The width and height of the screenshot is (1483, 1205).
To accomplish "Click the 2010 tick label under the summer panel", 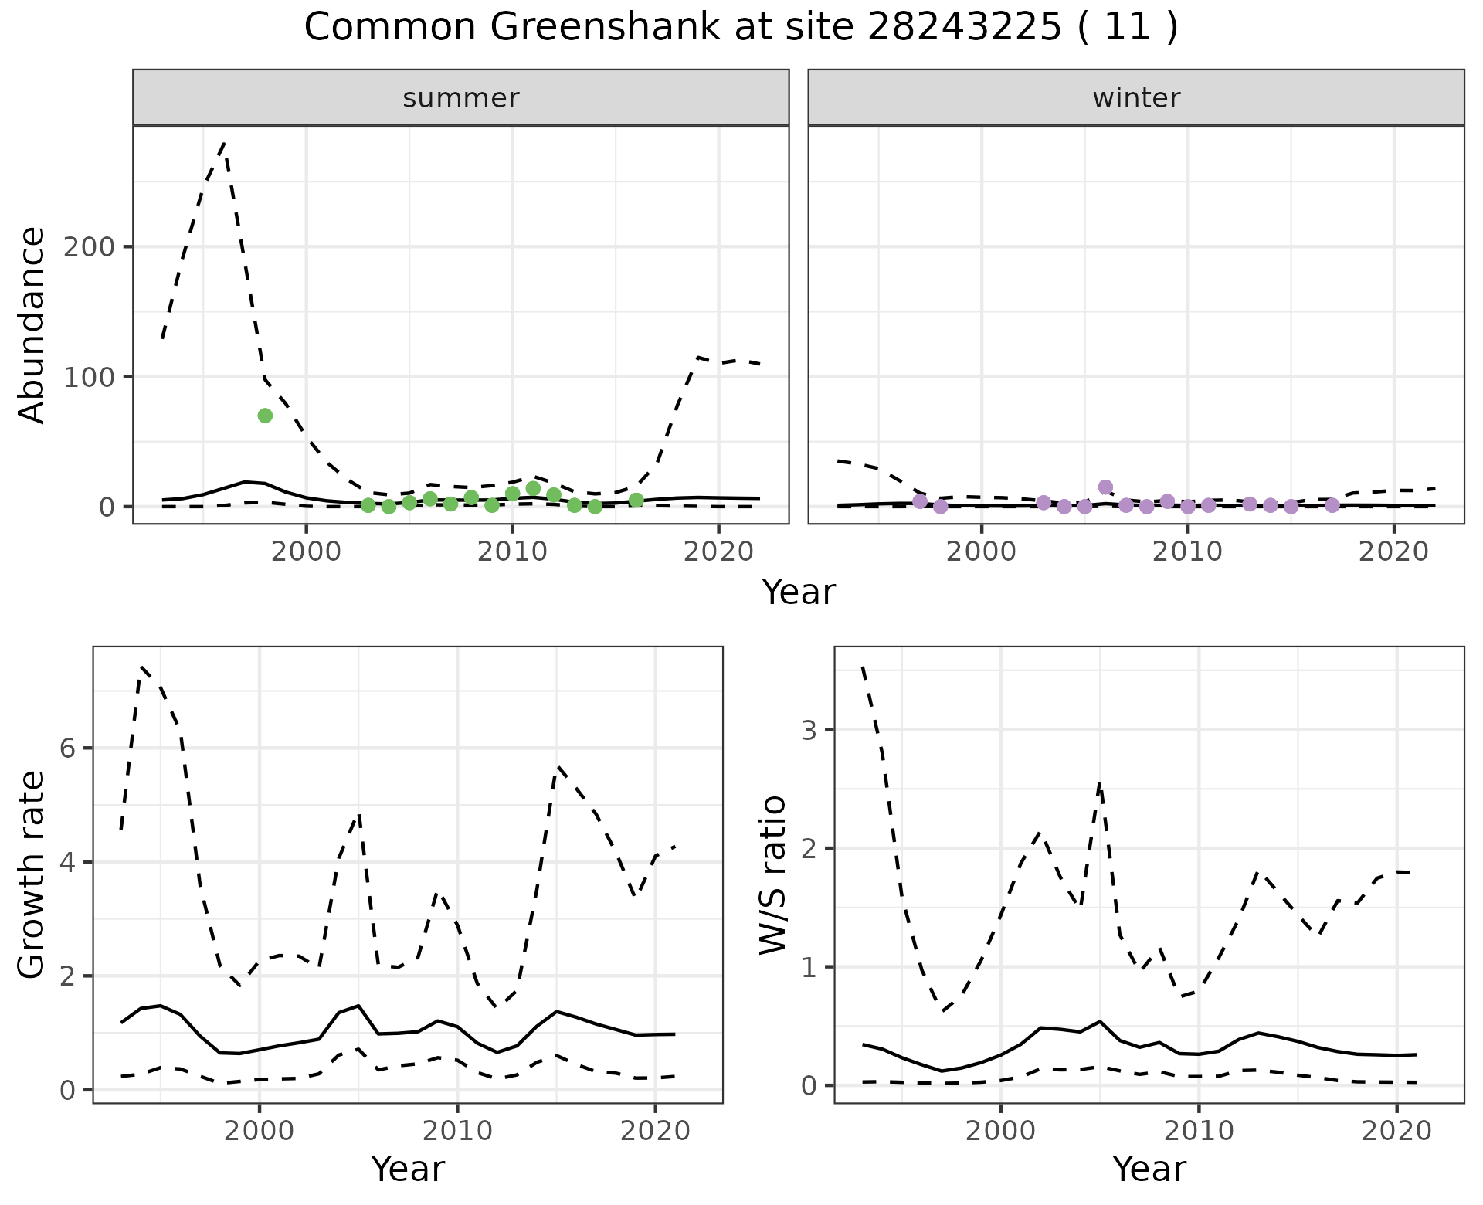I will tap(512, 552).
